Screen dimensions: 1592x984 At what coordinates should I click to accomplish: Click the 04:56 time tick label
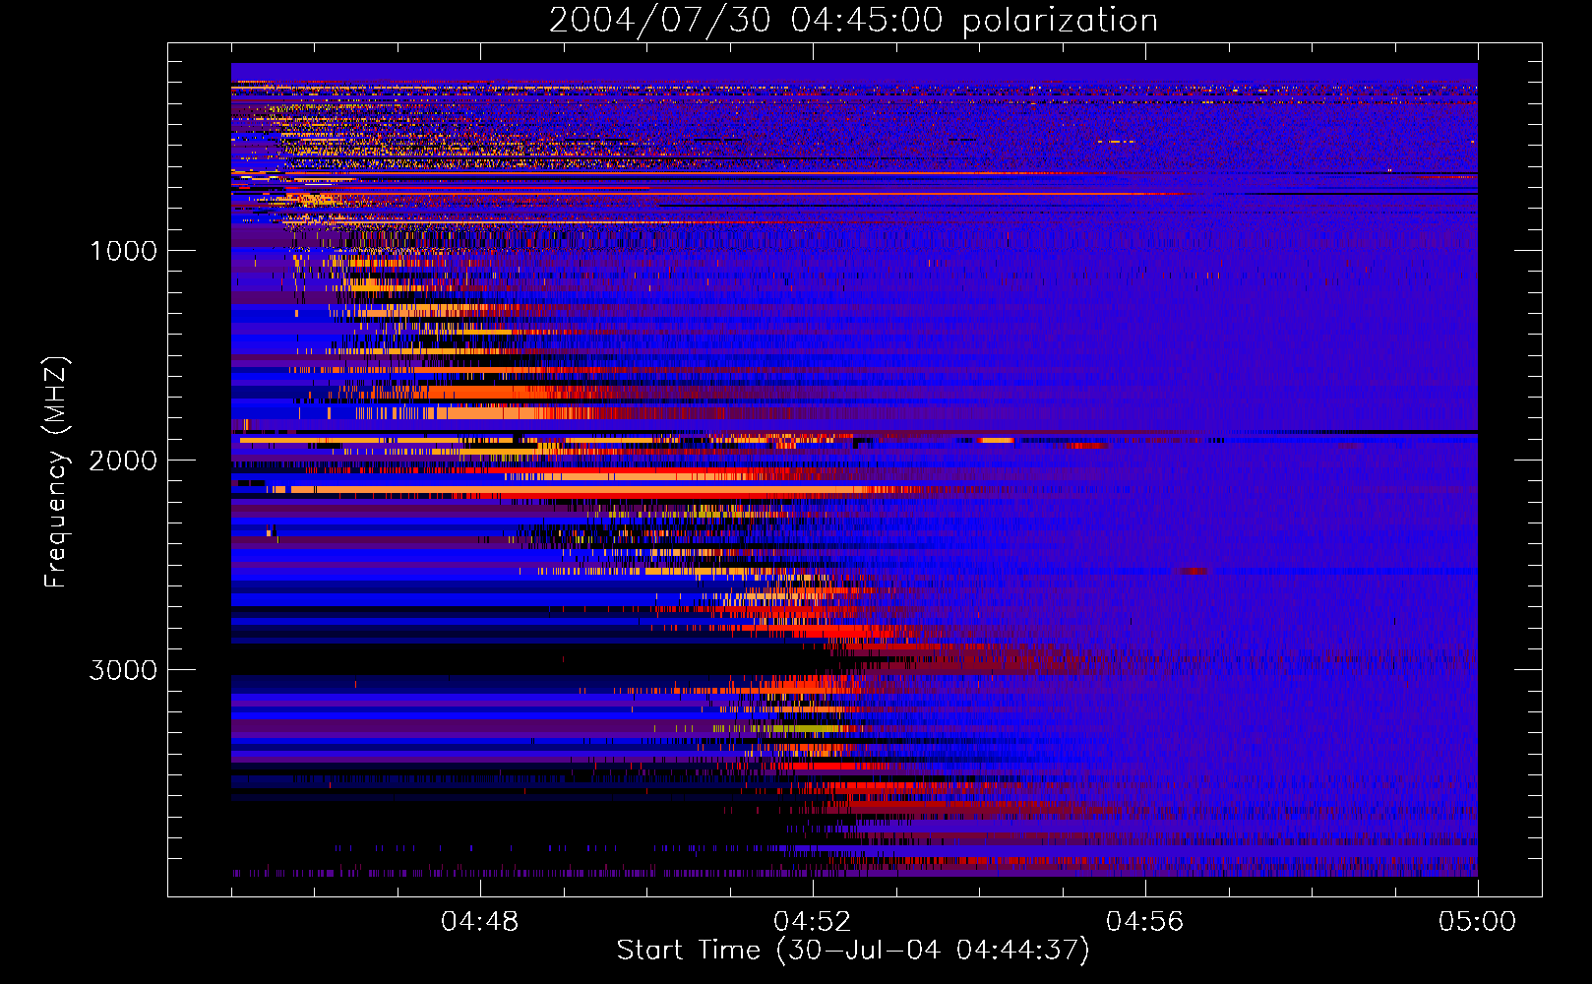[1145, 922]
